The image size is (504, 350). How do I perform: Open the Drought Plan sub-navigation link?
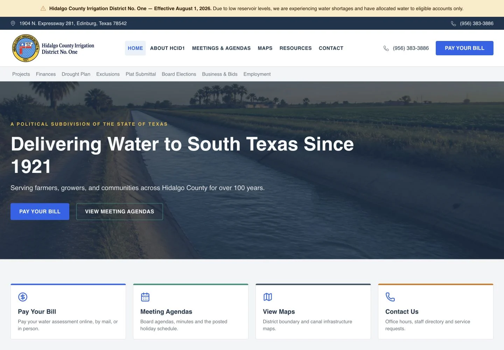[x=76, y=74]
